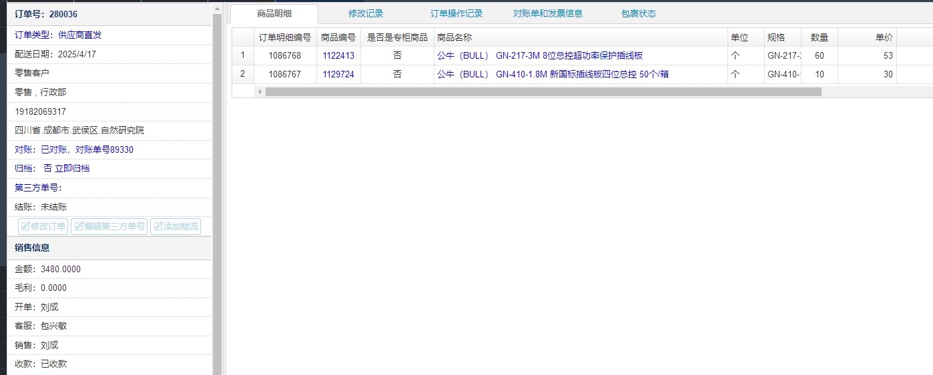Click the 销售信息 section header

(x=109, y=248)
